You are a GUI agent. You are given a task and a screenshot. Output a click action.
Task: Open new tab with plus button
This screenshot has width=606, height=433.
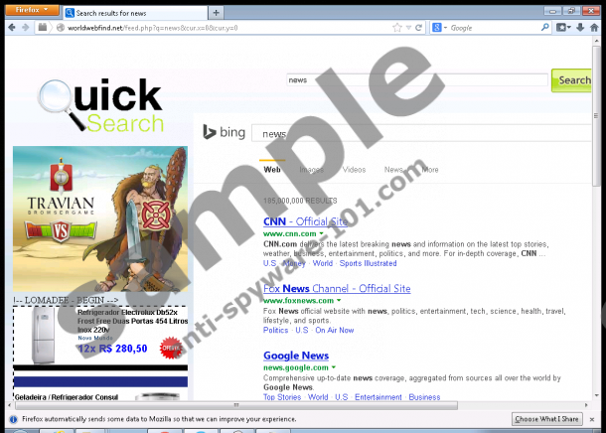click(x=217, y=11)
